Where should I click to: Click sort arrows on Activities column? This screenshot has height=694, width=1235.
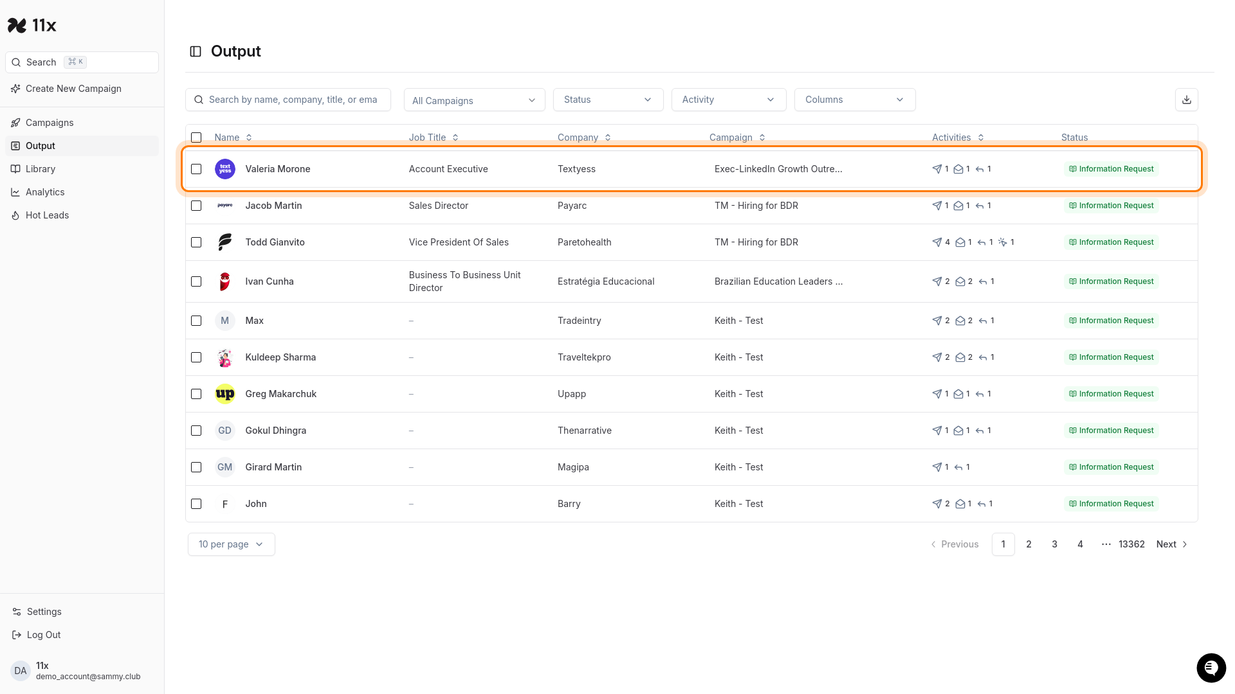click(981, 138)
